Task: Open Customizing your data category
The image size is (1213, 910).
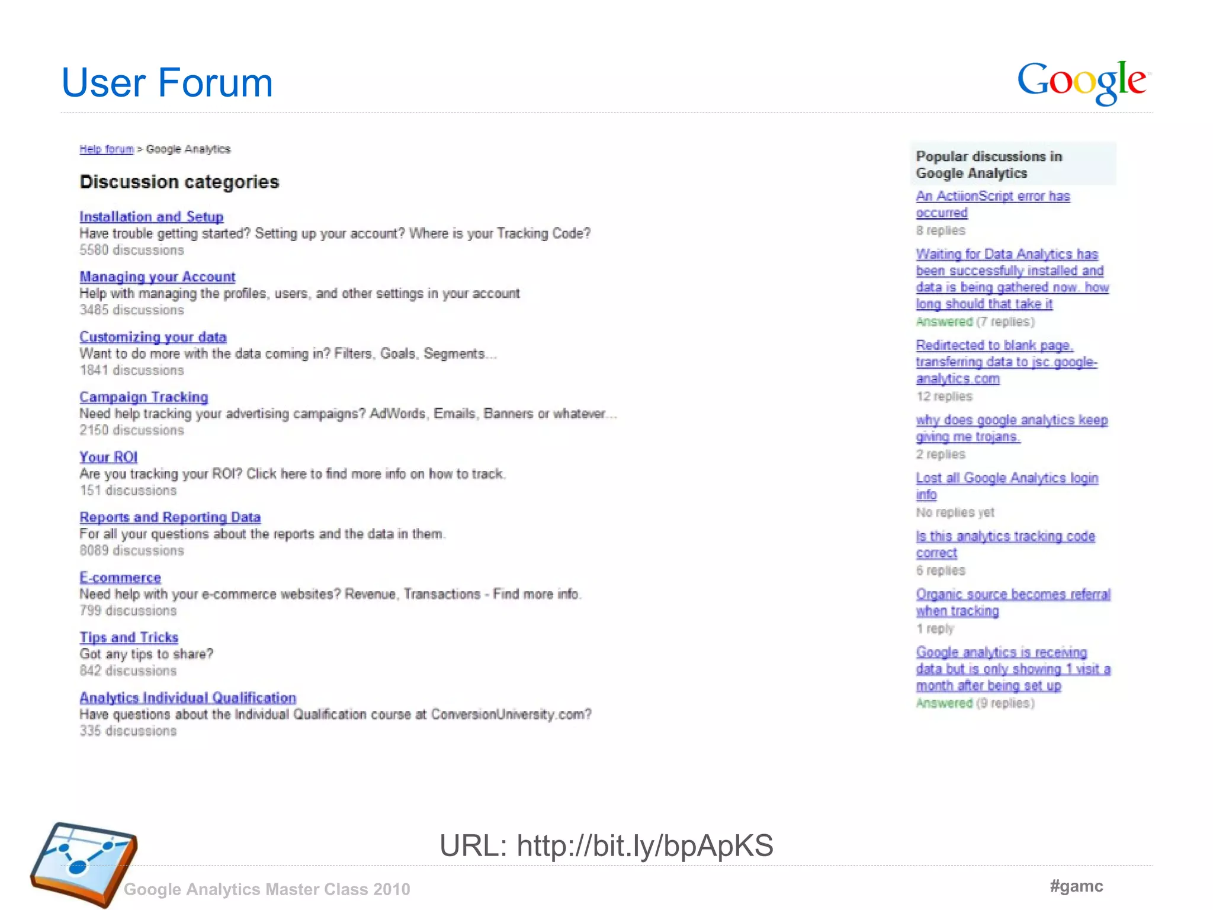Action: 153,337
